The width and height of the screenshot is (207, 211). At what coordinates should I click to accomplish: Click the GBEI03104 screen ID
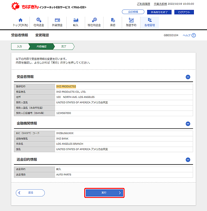click(171, 35)
